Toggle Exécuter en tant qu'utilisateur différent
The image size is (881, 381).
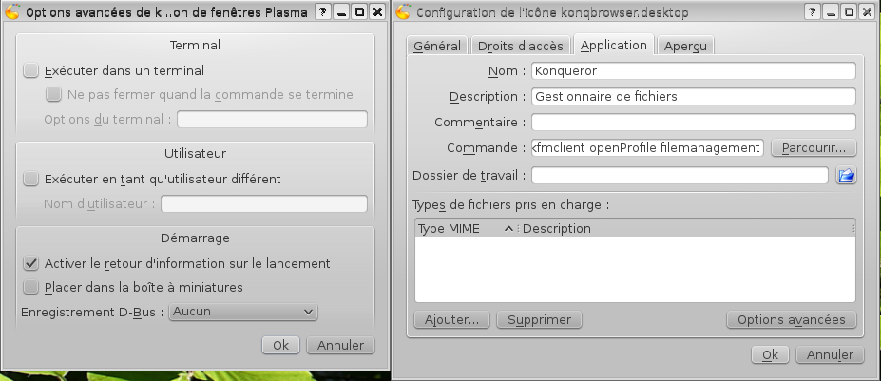(31, 180)
